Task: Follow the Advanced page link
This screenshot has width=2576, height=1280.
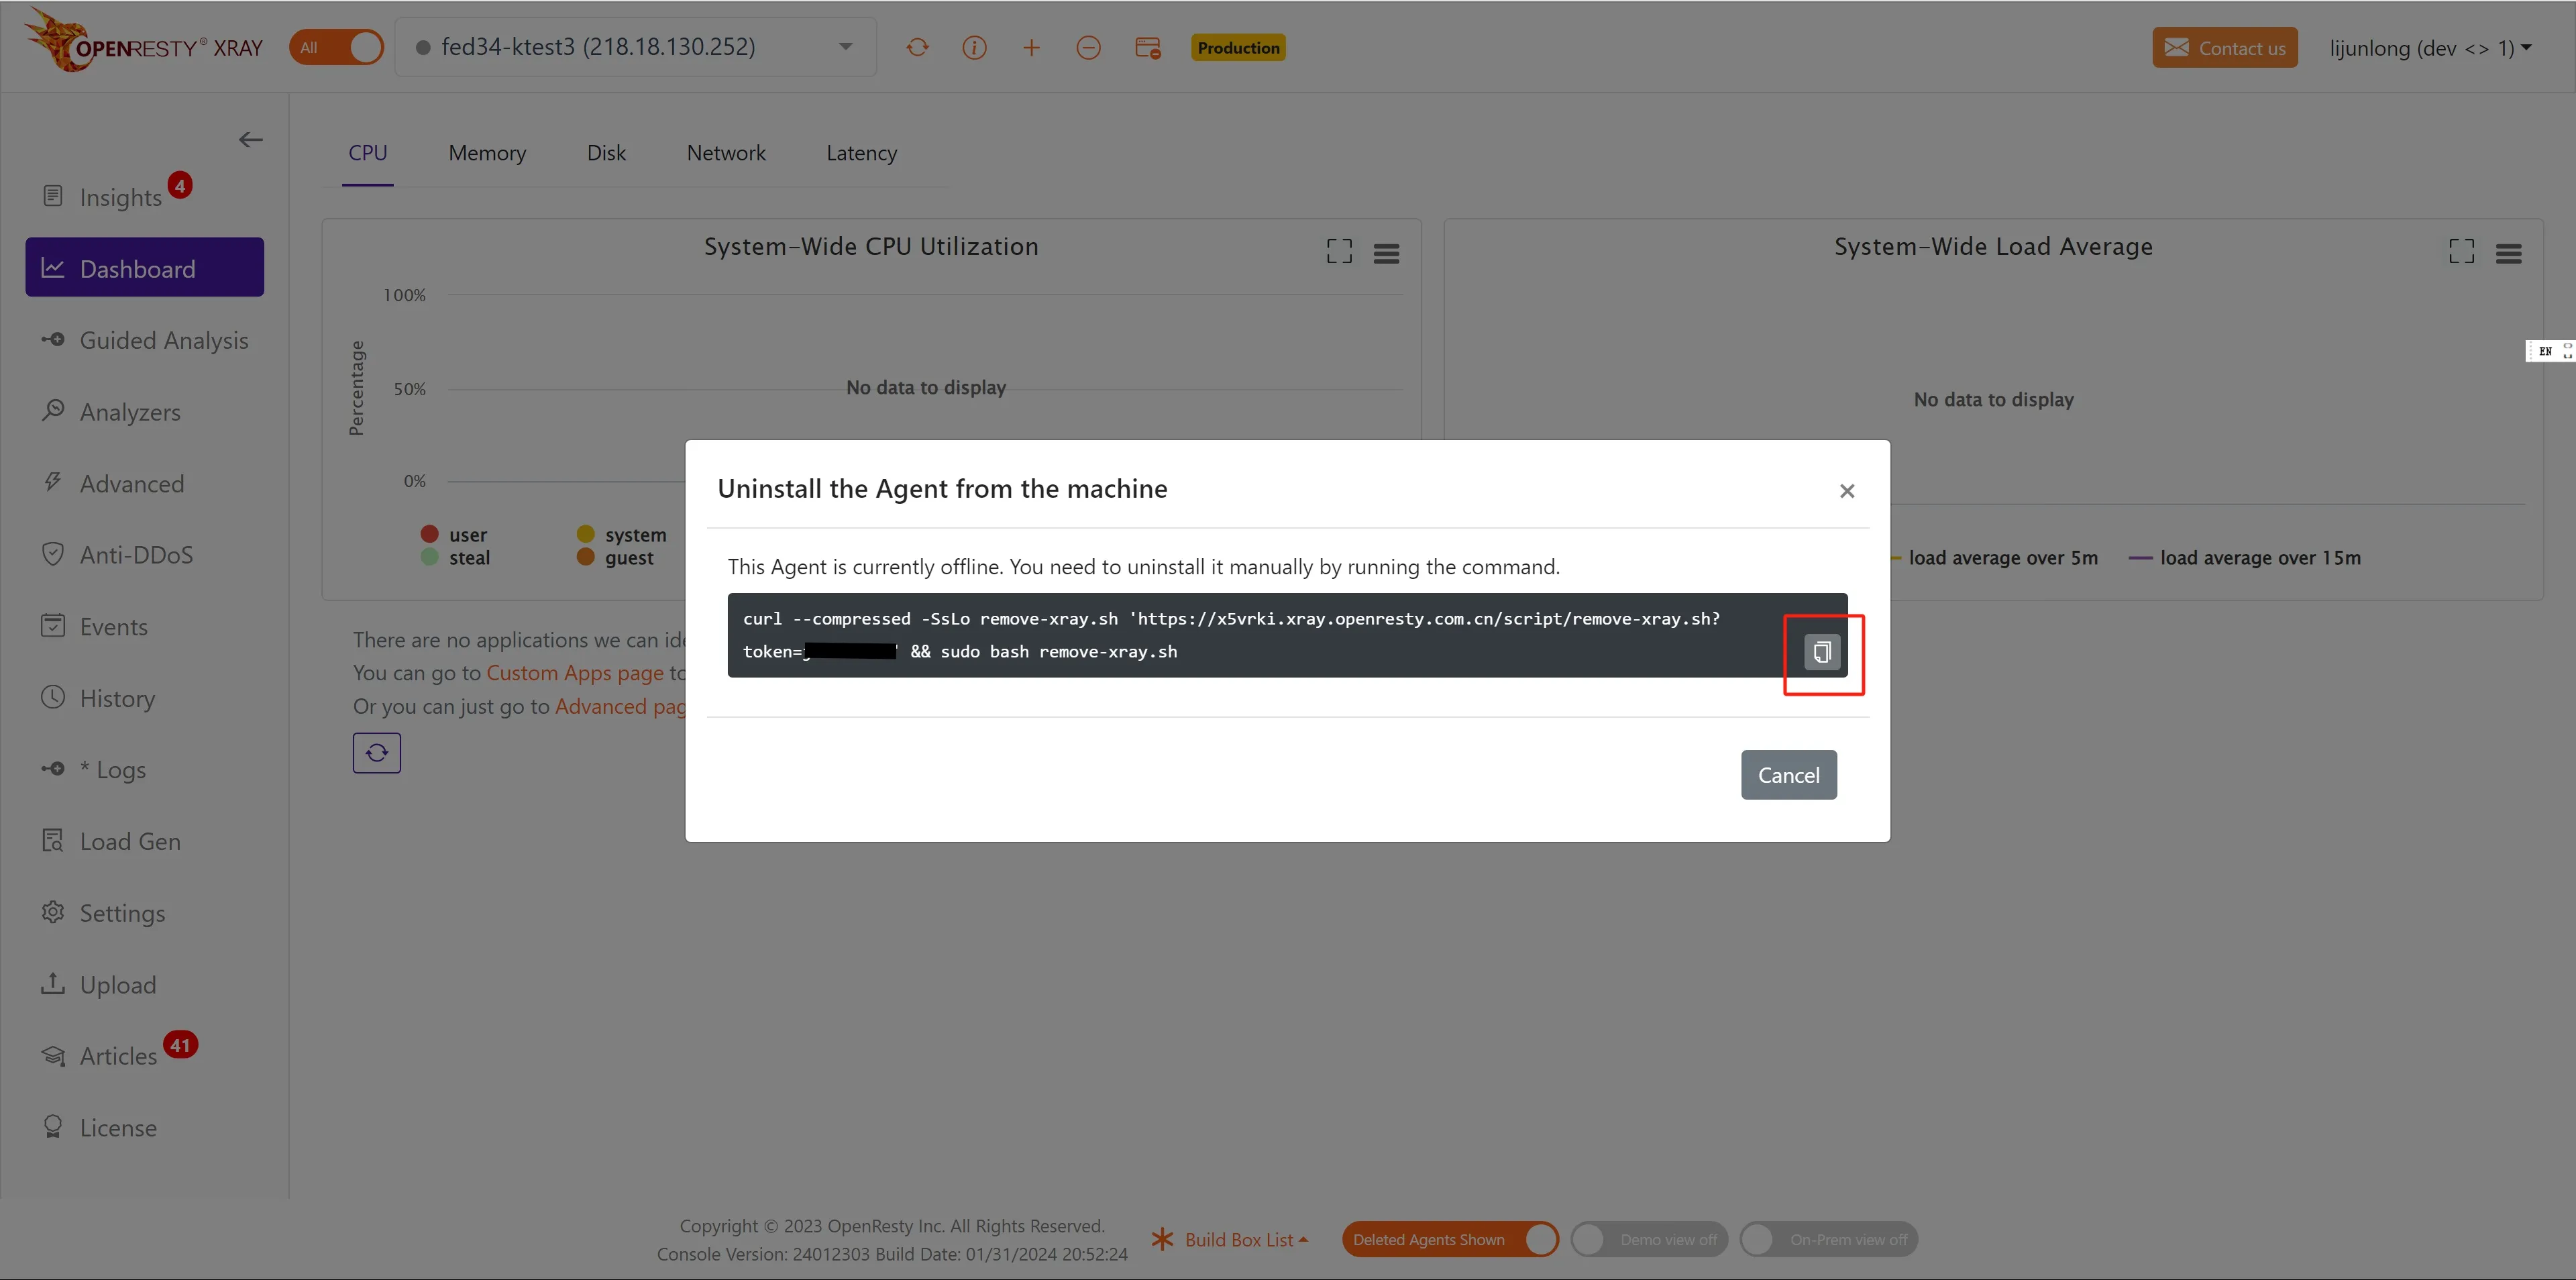Action: (621, 706)
